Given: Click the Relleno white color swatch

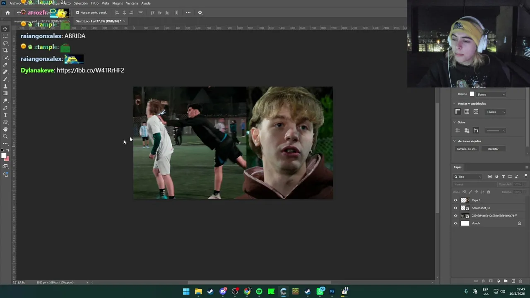Looking at the screenshot, I should [x=472, y=94].
